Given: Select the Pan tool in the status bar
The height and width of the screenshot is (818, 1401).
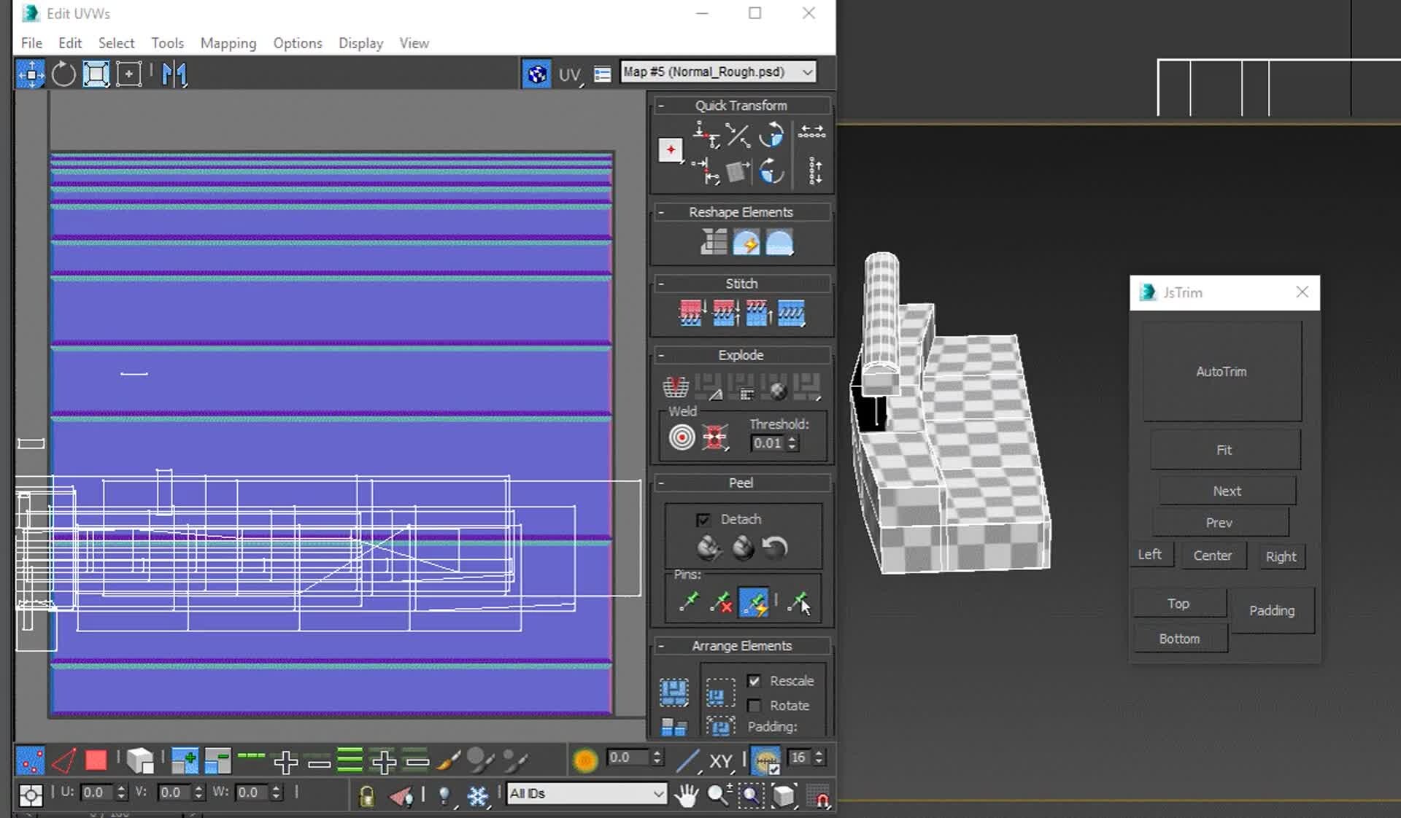Looking at the screenshot, I should (x=686, y=795).
